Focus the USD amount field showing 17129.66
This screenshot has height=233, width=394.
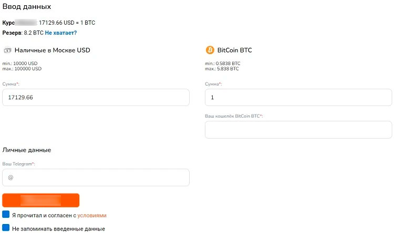(x=96, y=98)
